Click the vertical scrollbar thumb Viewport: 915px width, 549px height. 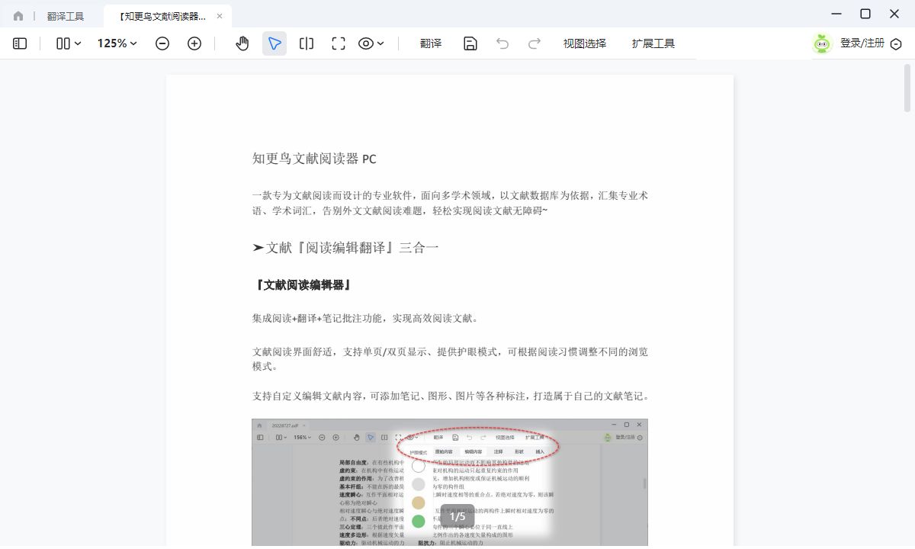[x=907, y=88]
